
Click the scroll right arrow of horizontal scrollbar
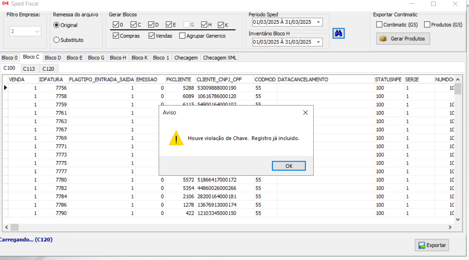click(450, 227)
